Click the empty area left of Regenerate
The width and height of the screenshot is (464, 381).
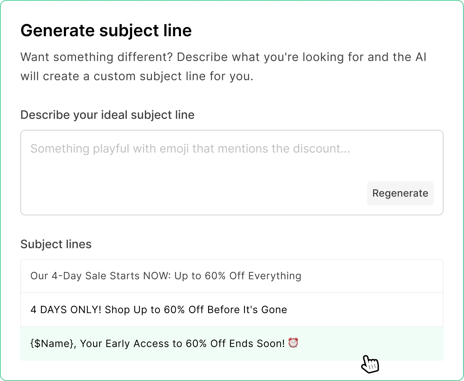coord(192,194)
